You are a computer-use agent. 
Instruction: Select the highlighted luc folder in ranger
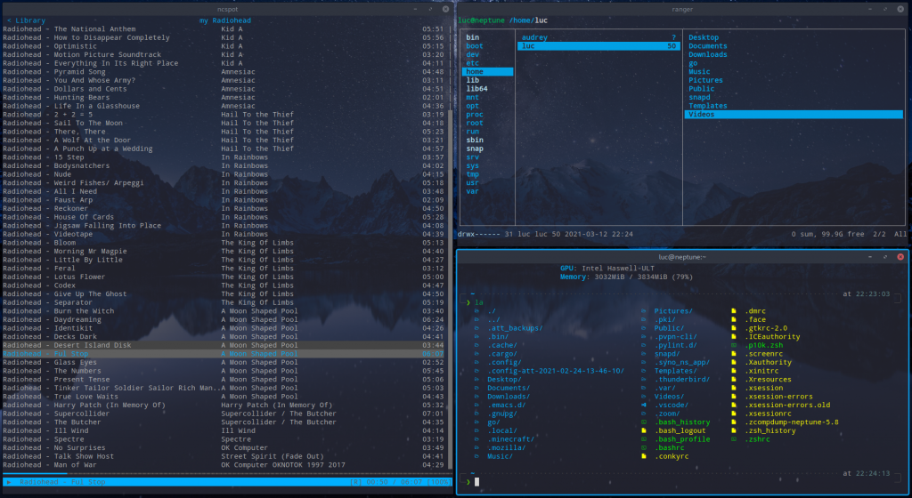[x=598, y=46]
